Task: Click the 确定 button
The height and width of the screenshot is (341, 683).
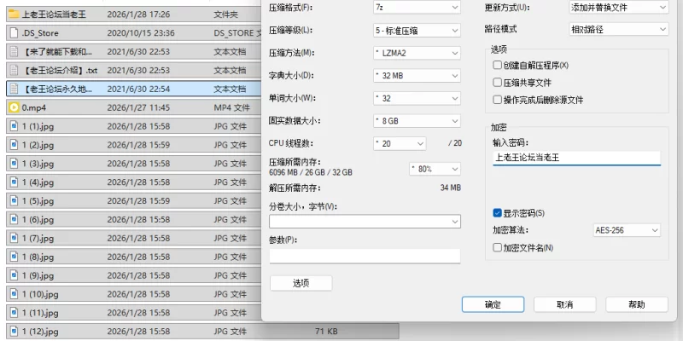Action: pos(493,304)
